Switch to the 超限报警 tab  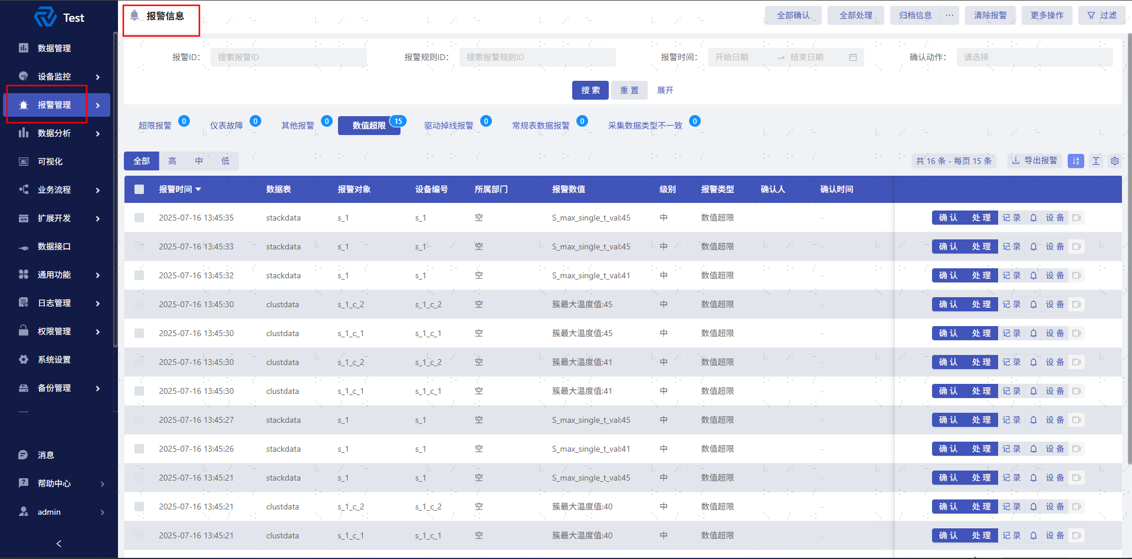(155, 126)
